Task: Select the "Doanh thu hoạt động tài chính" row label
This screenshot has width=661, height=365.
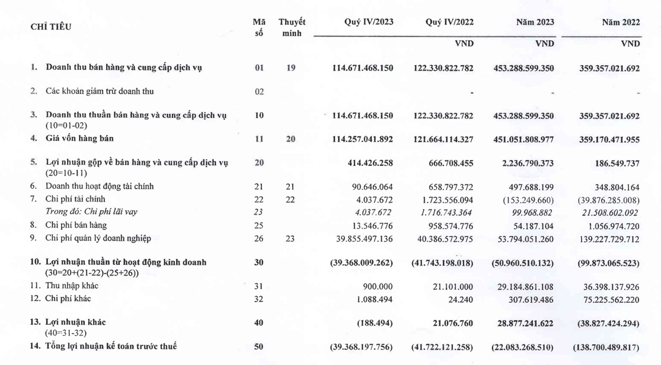Action: [x=99, y=186]
